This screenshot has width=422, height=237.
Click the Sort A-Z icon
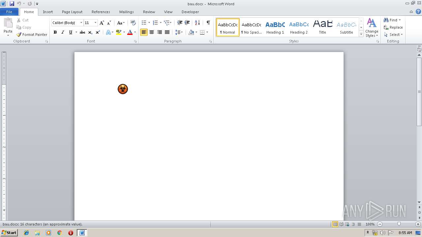(x=197, y=23)
